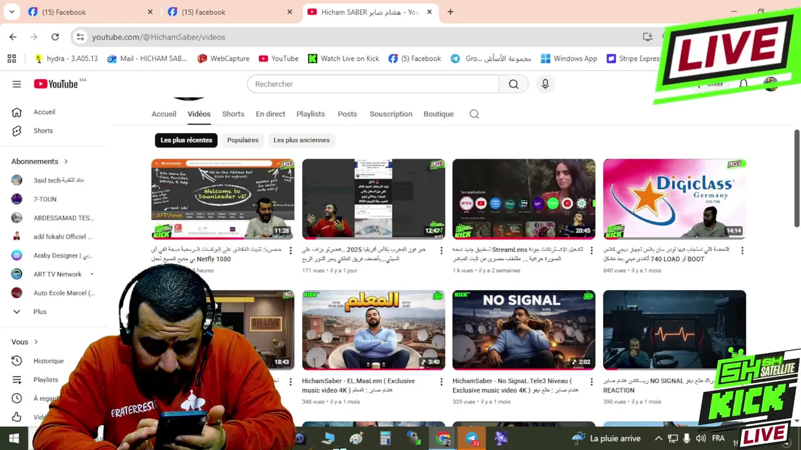Open site information icon in address bar

(80, 37)
